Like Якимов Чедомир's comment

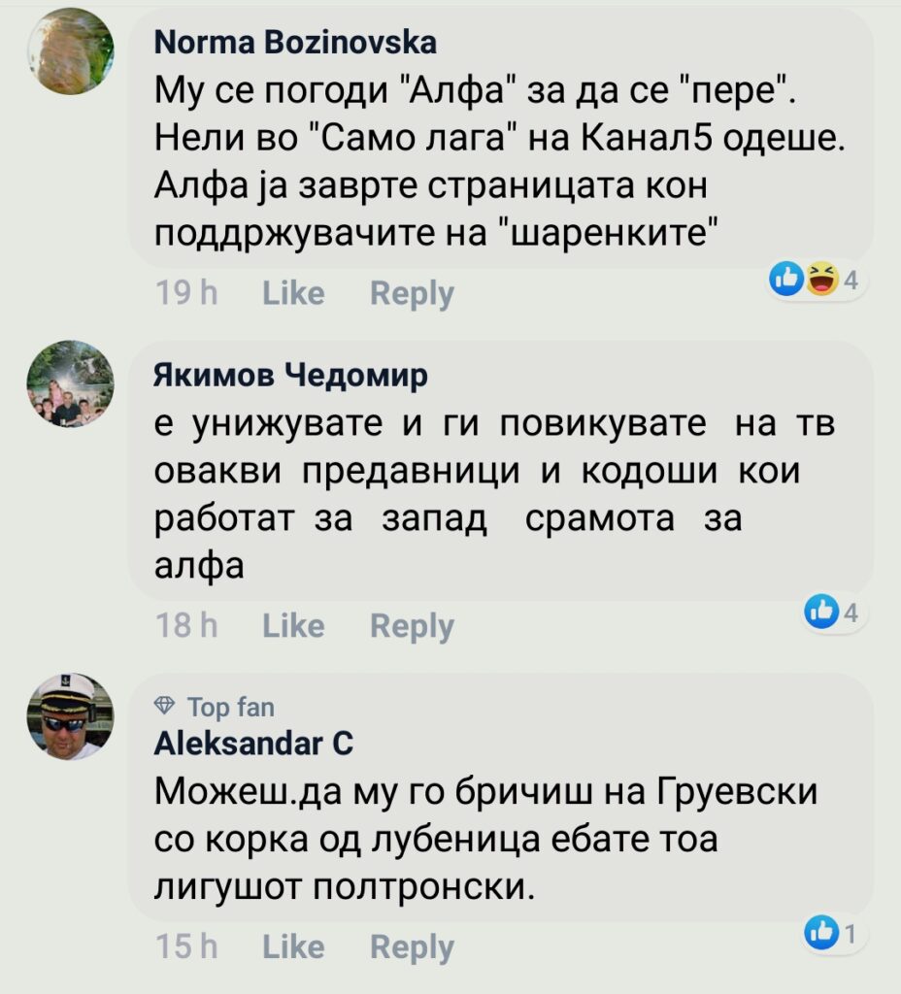pyautogui.click(x=293, y=626)
